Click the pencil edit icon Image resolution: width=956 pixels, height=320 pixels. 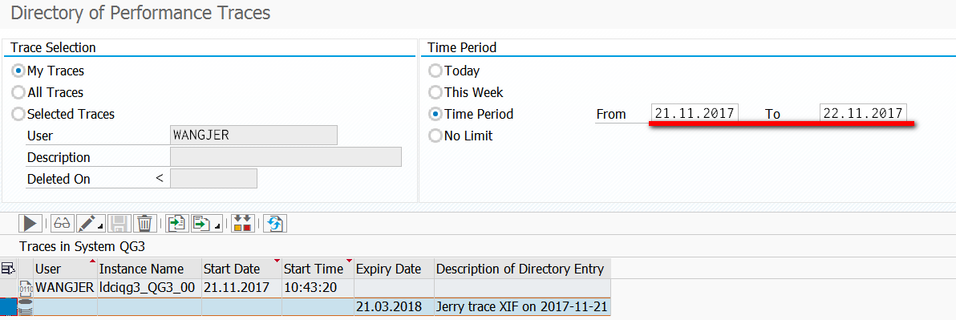pyautogui.click(x=87, y=224)
